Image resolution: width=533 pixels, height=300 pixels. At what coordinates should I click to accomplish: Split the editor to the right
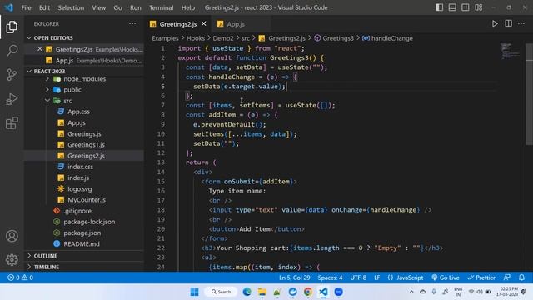(x=508, y=24)
